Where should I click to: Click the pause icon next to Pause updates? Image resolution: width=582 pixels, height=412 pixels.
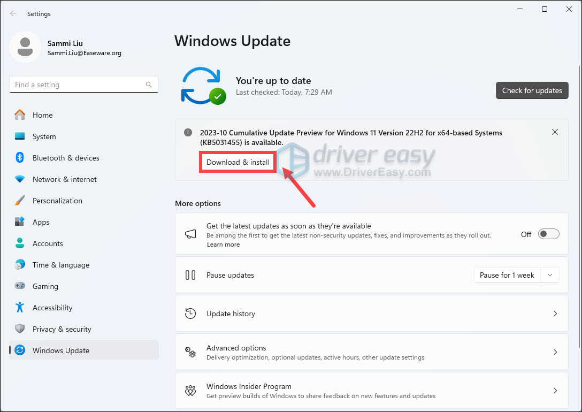190,275
